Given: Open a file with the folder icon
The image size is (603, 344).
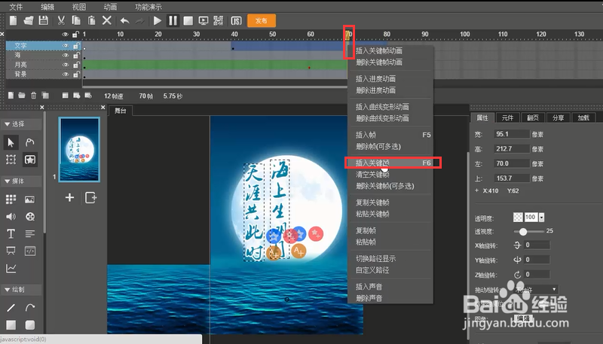Looking at the screenshot, I should [29, 20].
